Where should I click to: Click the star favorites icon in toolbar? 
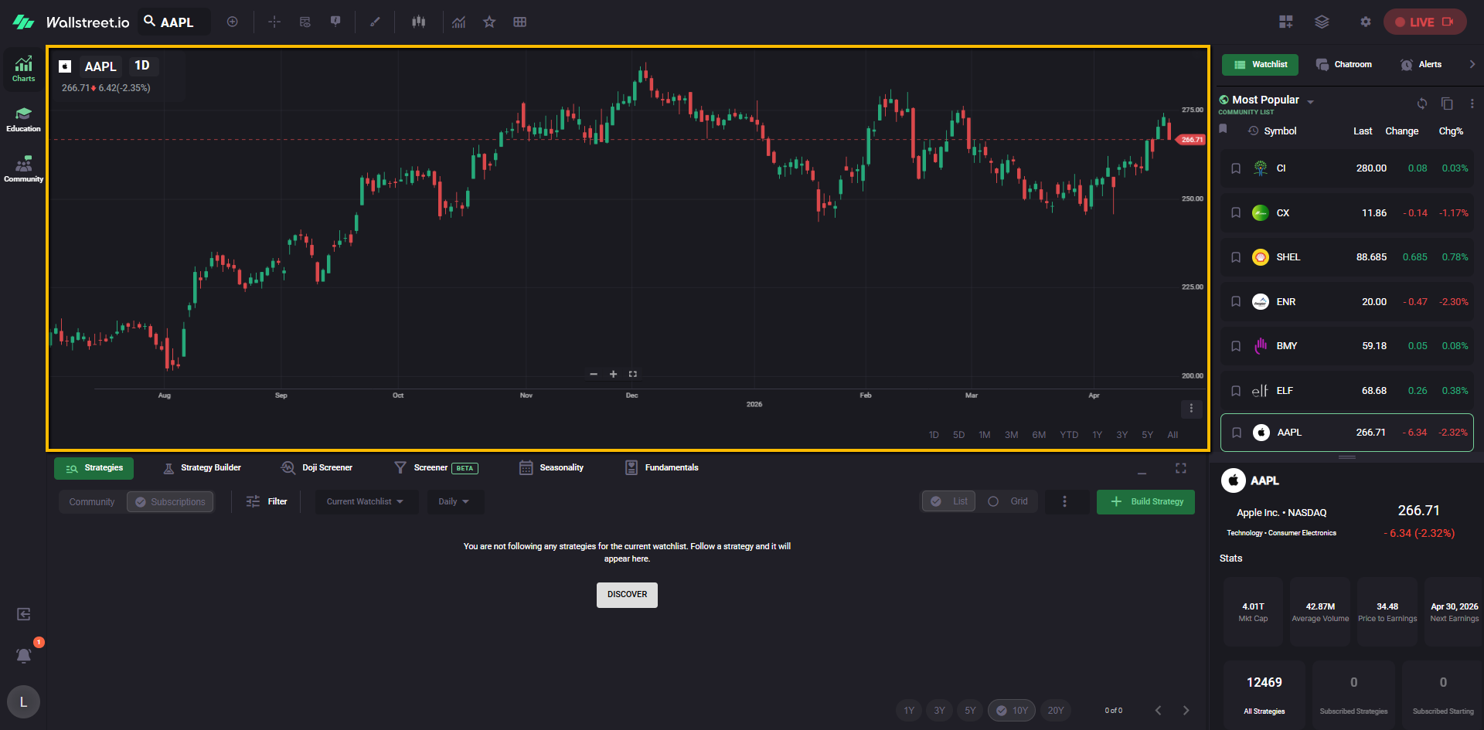click(488, 22)
